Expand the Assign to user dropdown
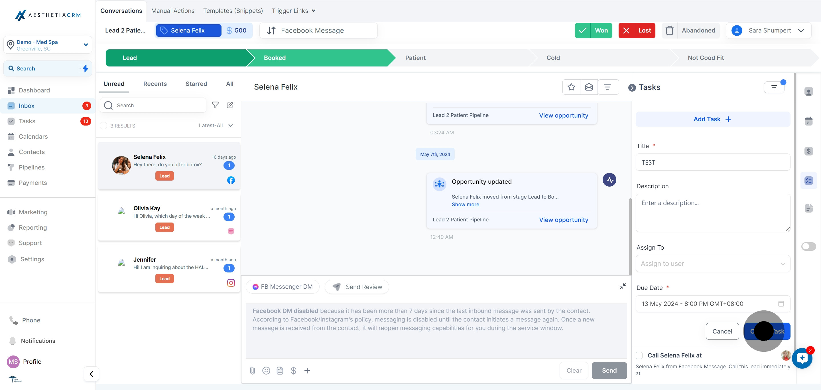821x390 pixels. tap(713, 264)
